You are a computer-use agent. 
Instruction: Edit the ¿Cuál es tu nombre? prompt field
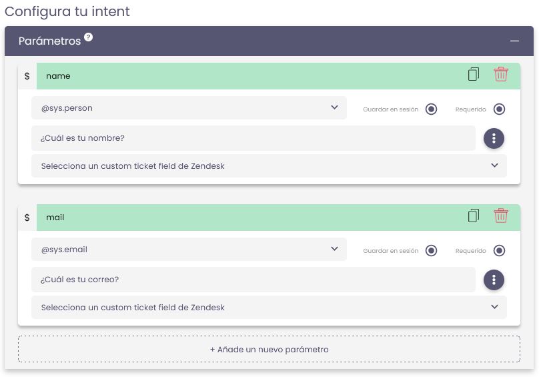click(253, 138)
